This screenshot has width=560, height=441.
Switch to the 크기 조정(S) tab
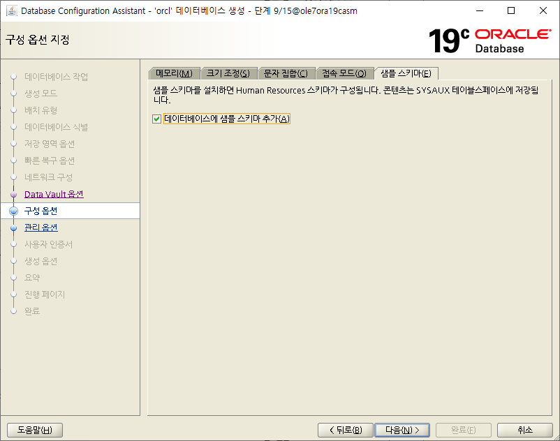[228, 73]
